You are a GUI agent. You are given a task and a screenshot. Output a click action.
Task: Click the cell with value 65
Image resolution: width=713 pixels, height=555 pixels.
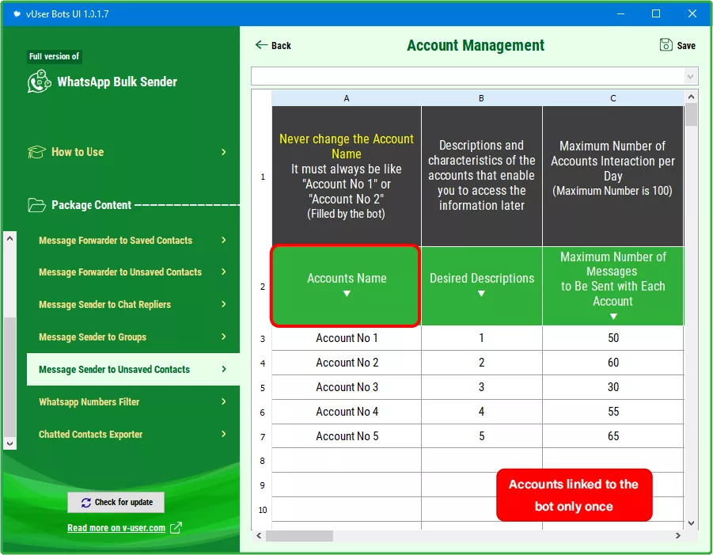coord(613,436)
